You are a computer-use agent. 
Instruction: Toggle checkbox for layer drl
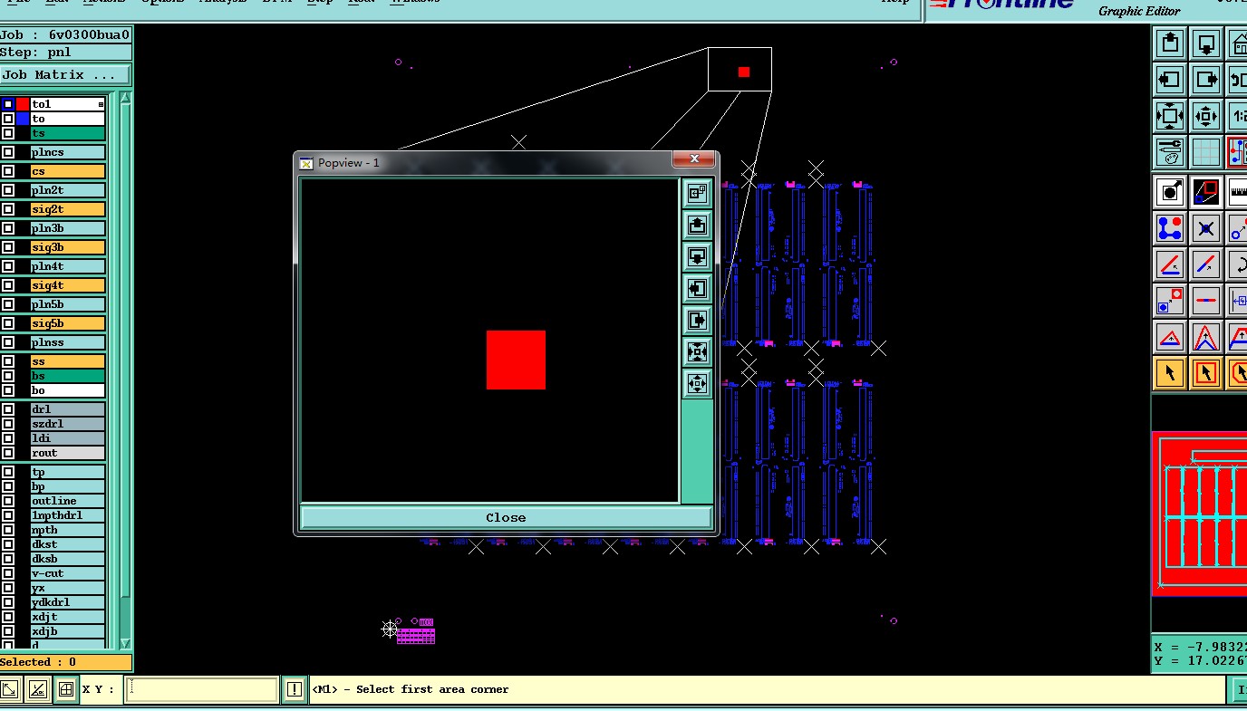8,409
